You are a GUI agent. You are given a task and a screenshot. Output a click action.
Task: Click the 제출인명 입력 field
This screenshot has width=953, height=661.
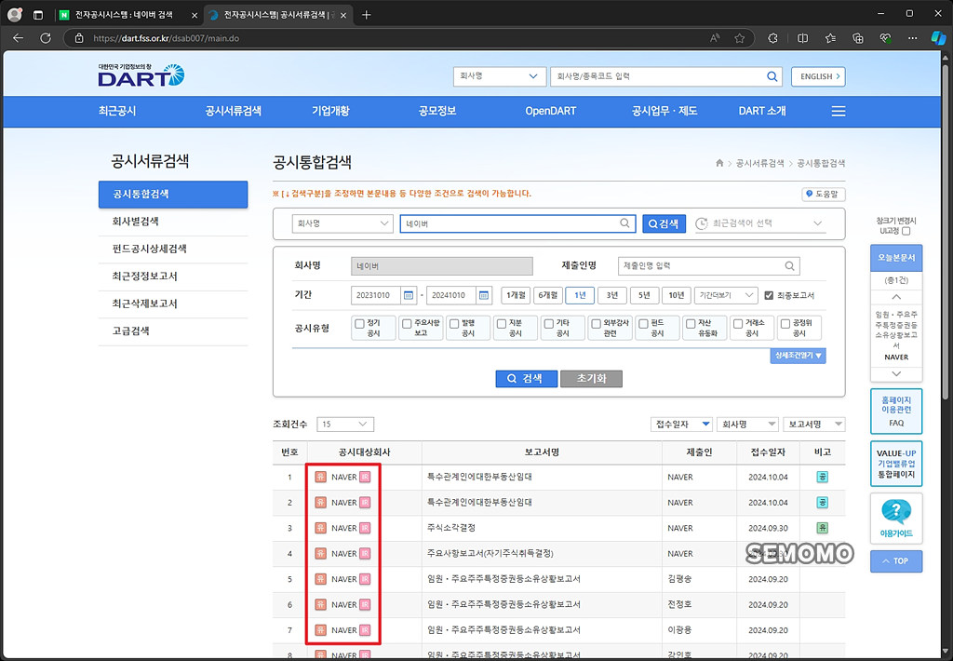[x=708, y=265]
